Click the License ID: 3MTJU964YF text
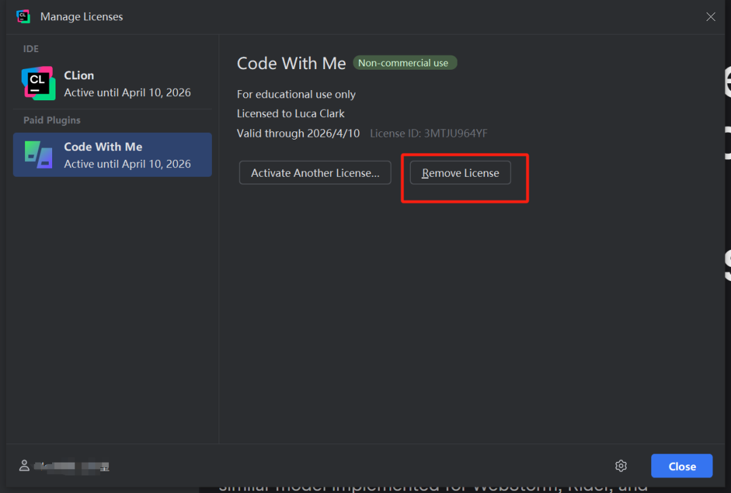 coord(428,133)
